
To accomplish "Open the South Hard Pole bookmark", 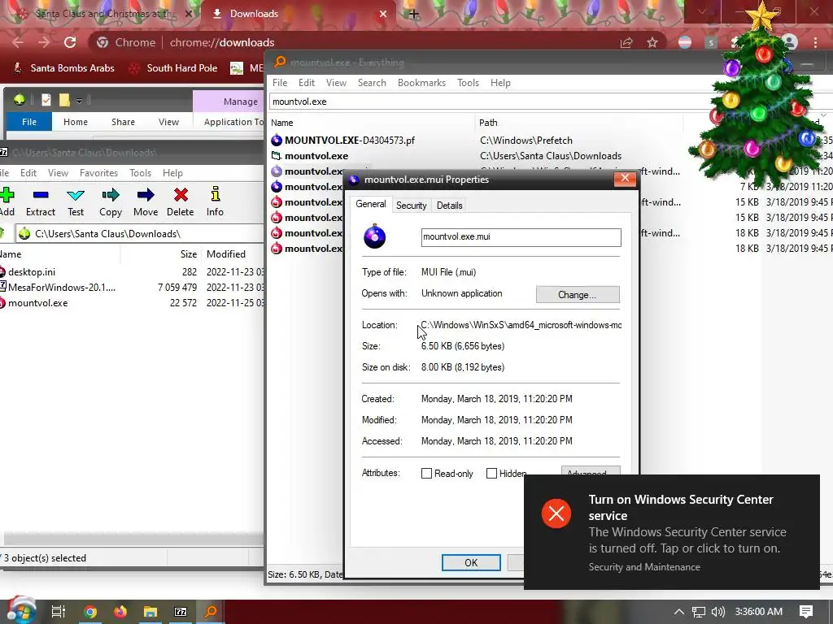I will pos(174,68).
